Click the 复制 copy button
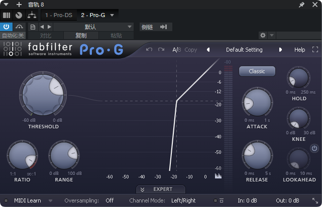This screenshot has height=207, width=322. pos(81,36)
